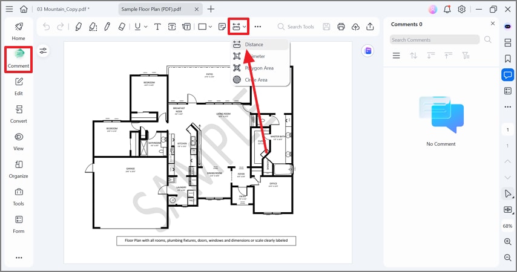Click the comments search magnifier
The height and width of the screenshot is (272, 517).
pos(488,39)
